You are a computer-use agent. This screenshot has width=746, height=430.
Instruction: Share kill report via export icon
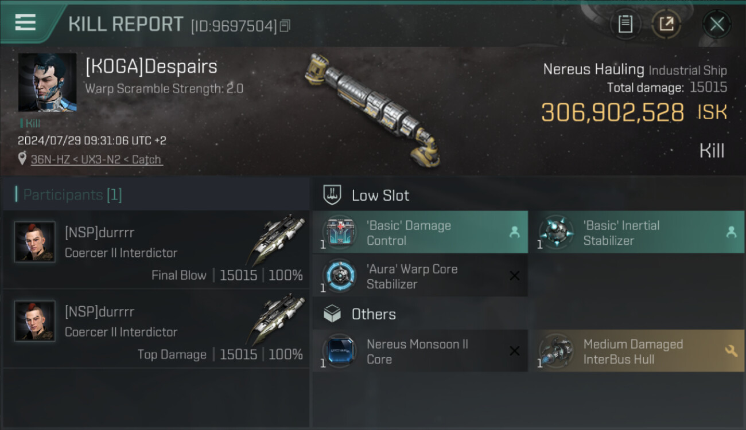point(666,24)
